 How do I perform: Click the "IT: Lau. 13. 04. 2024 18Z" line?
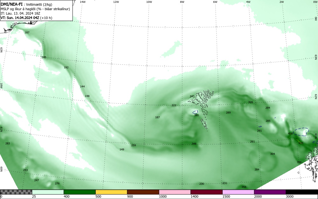pyautogui.click(x=20, y=13)
